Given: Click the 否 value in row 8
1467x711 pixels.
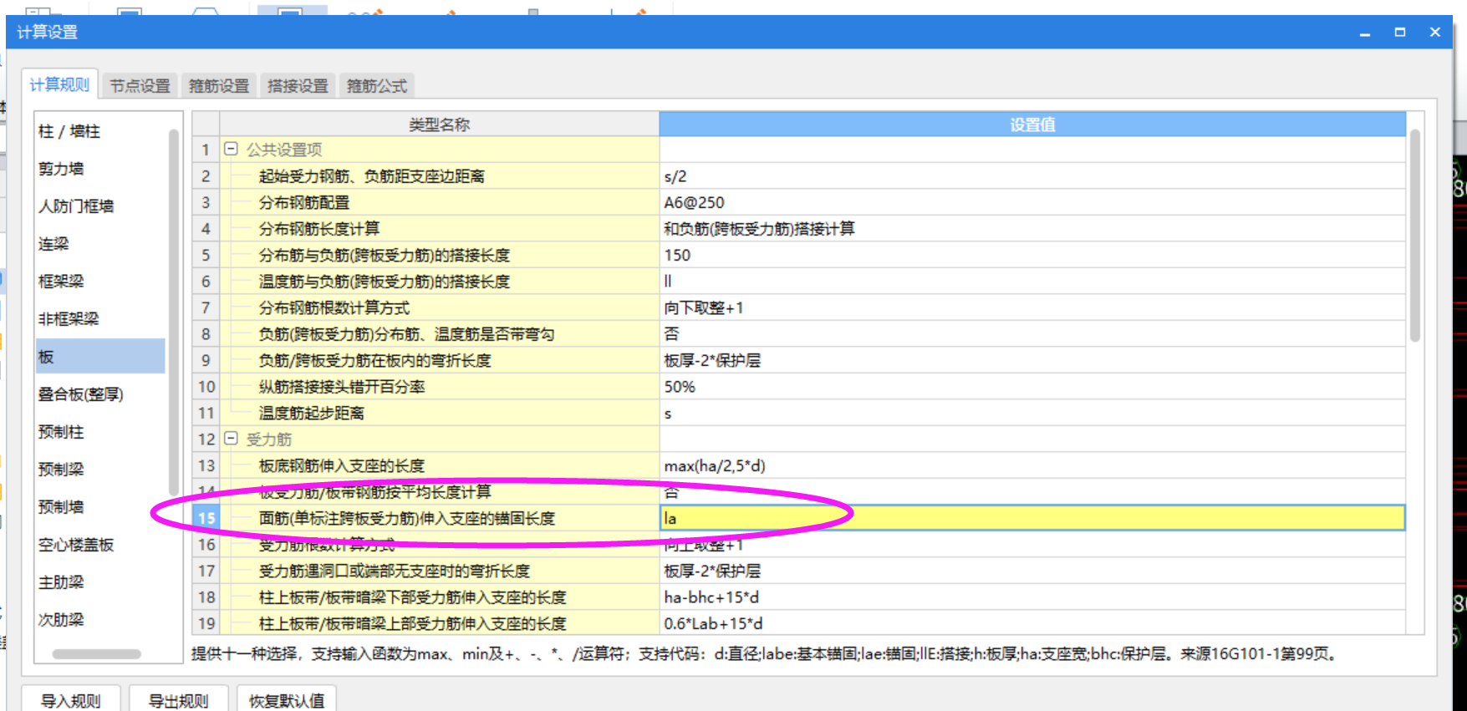Looking at the screenshot, I should click(x=1032, y=334).
